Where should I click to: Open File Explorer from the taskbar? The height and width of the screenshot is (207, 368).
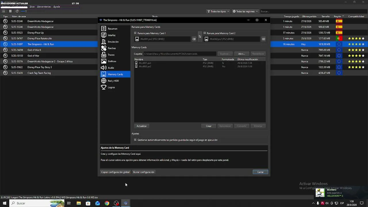78,203
